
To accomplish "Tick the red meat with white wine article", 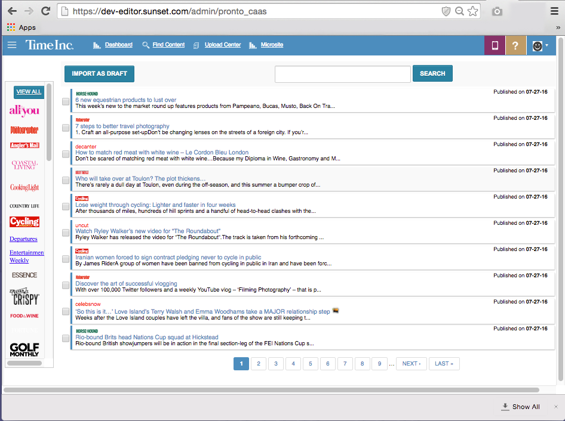I will point(66,154).
